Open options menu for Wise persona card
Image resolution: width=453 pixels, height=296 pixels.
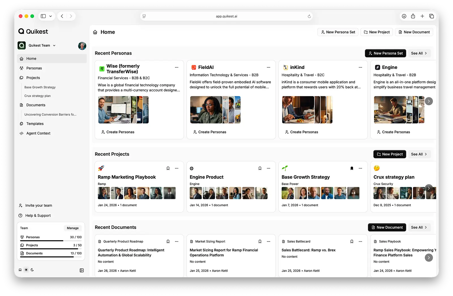(x=177, y=67)
